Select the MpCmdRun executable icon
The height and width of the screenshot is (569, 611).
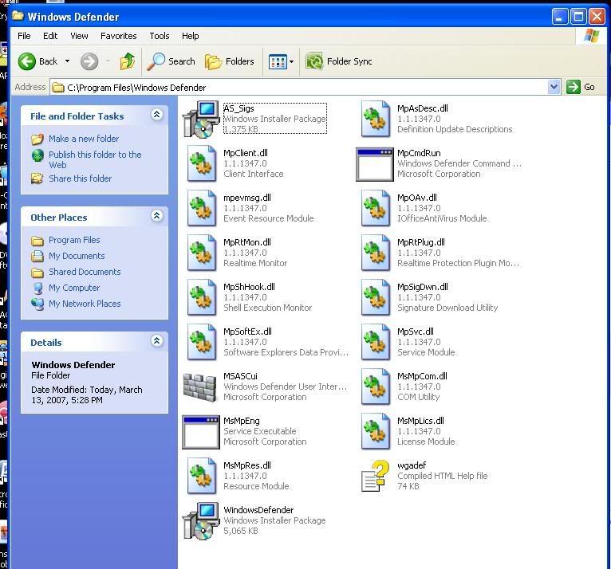click(x=375, y=164)
